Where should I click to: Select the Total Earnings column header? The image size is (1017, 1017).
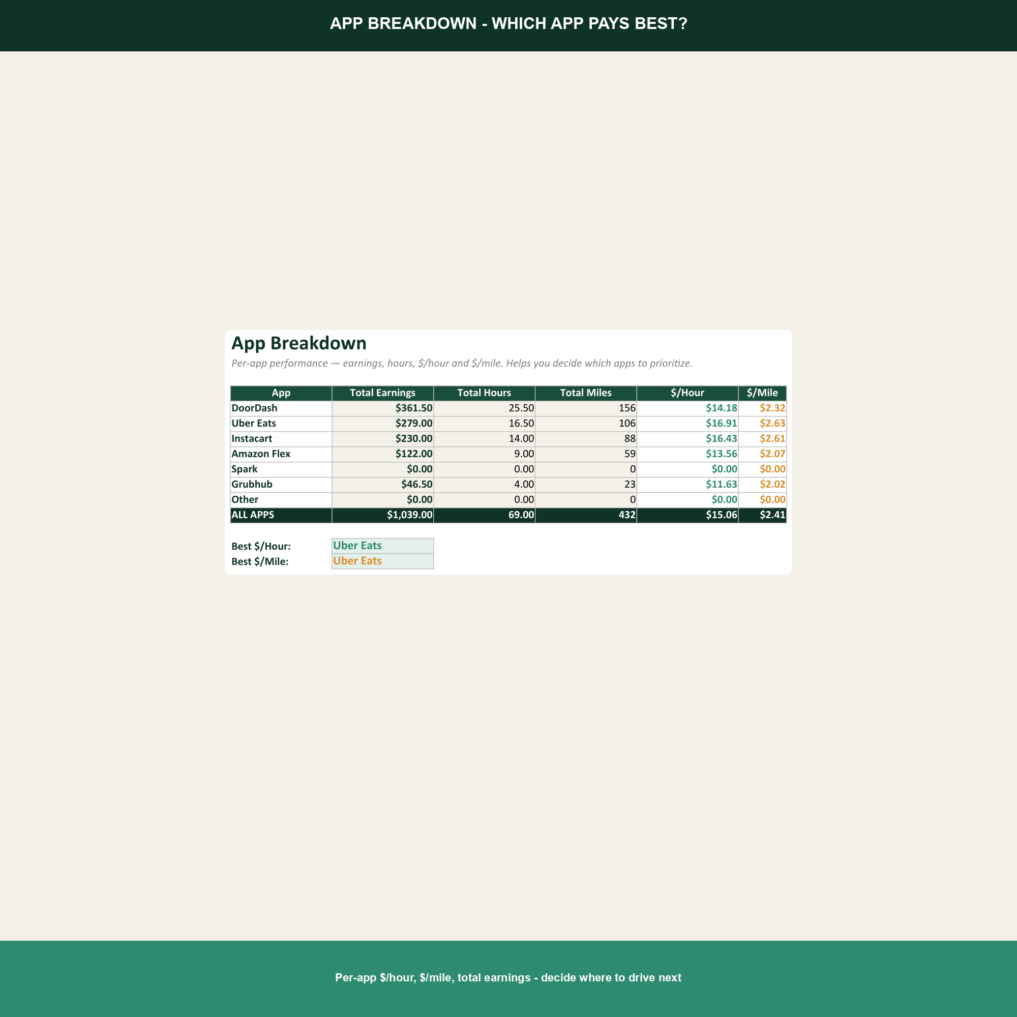[x=383, y=393]
